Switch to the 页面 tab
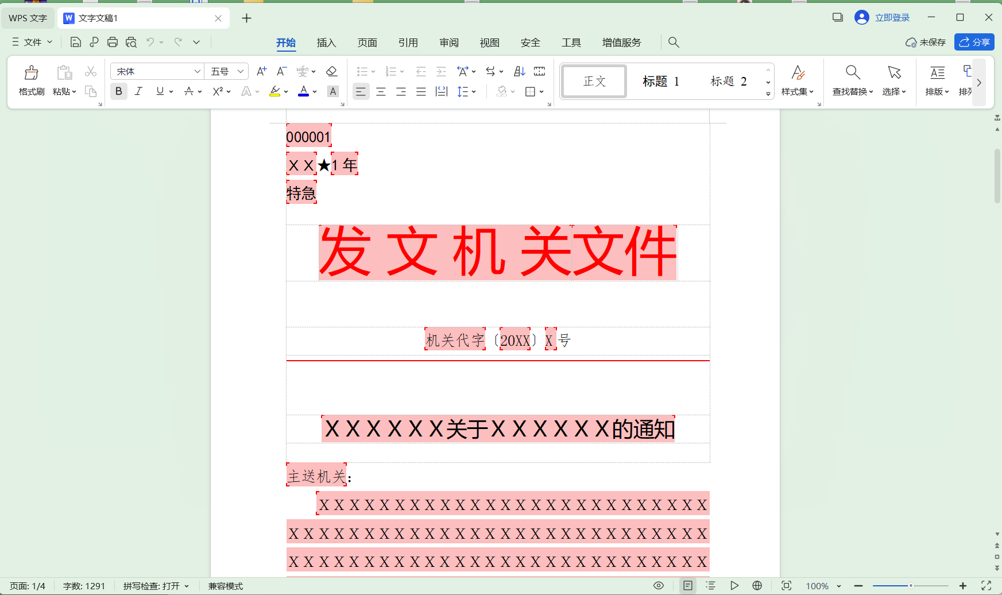This screenshot has height=595, width=1002. 367,42
